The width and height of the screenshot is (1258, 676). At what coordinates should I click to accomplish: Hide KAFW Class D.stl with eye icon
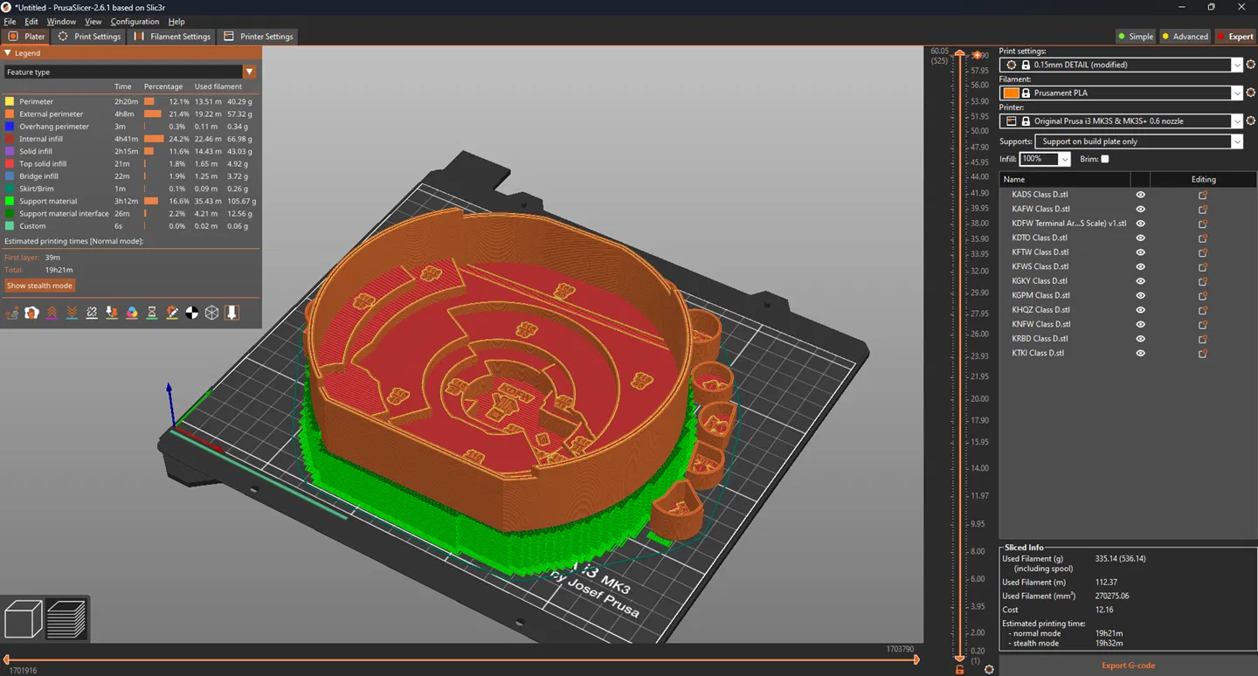pos(1140,209)
